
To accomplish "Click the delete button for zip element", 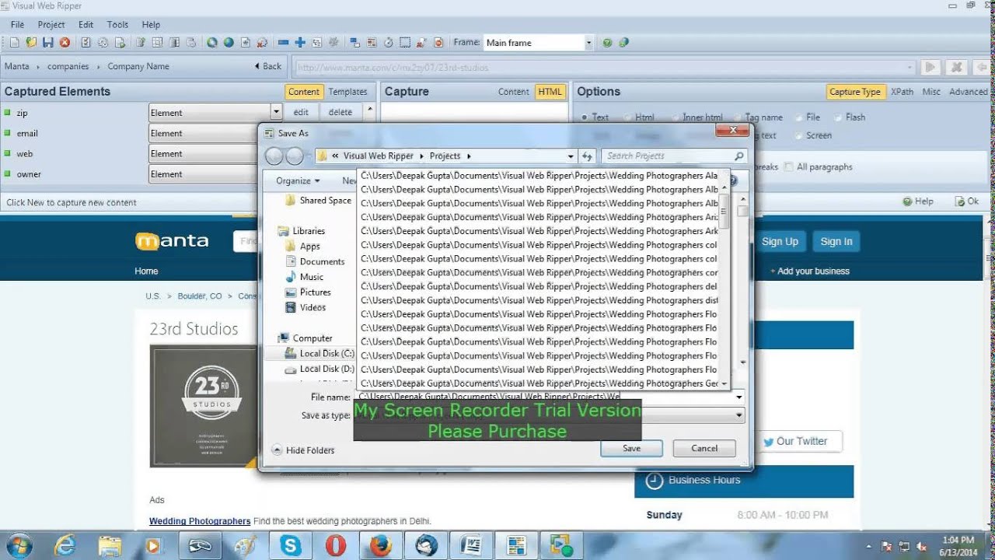I will 340,113.
